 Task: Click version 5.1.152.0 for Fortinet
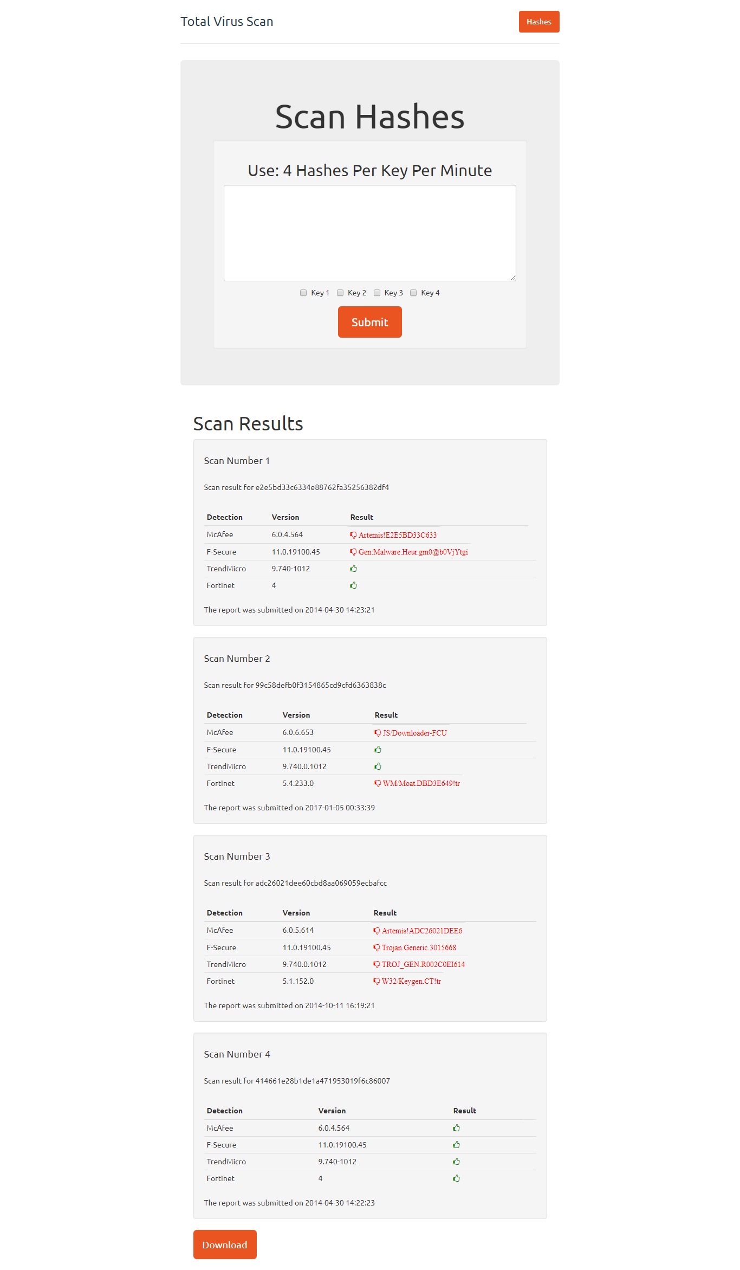(298, 981)
